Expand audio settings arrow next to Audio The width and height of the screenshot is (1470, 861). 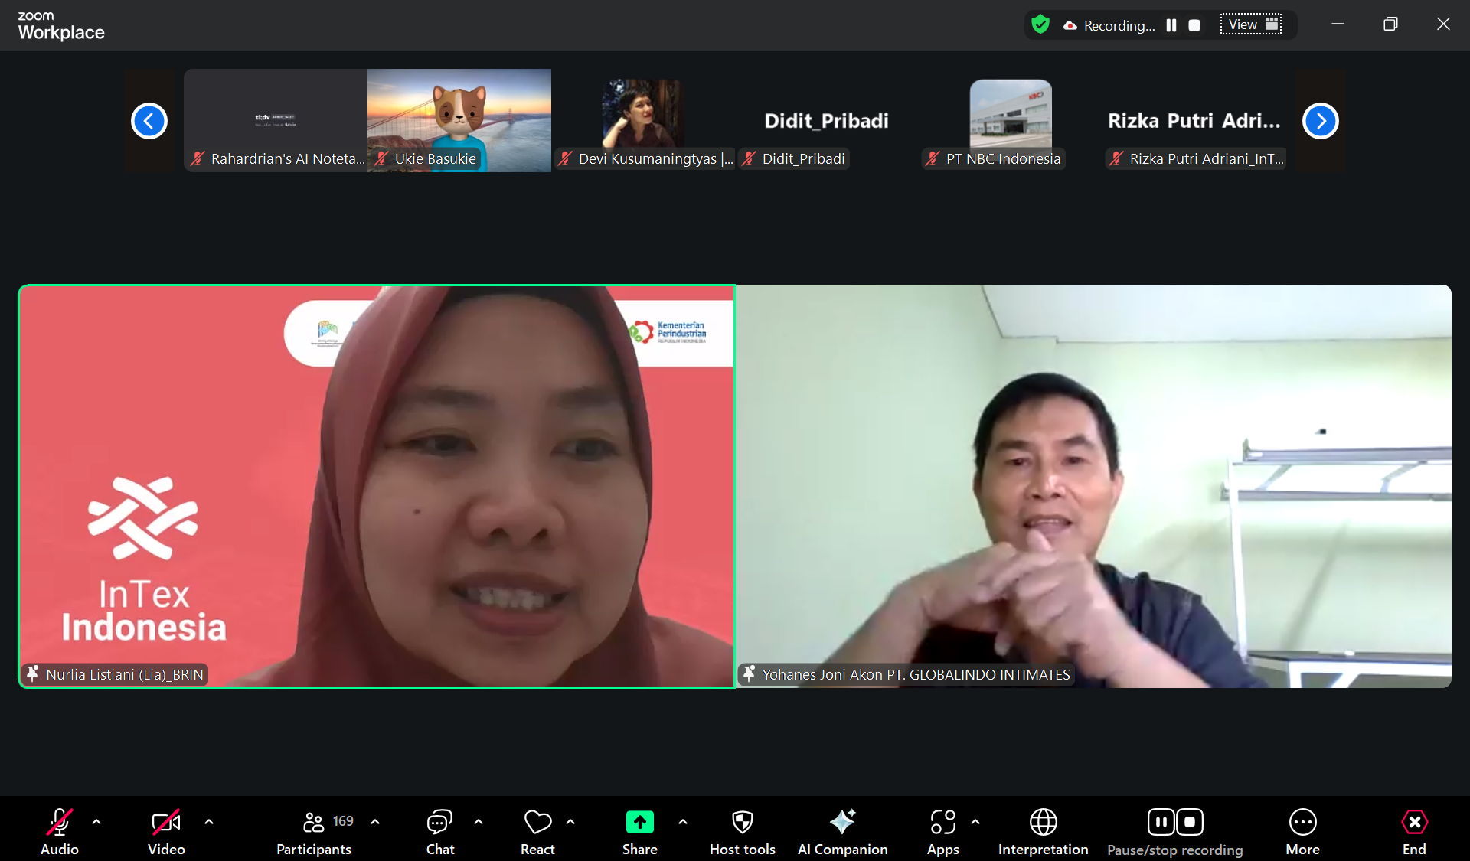(96, 822)
